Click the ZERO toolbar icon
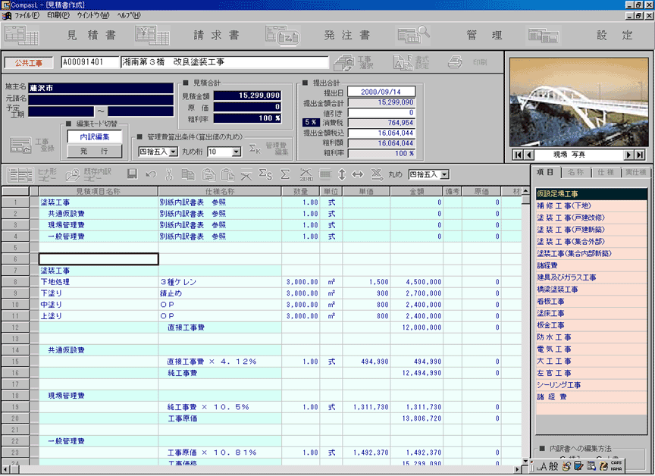Screen dimensions: 655x476 [306, 174]
